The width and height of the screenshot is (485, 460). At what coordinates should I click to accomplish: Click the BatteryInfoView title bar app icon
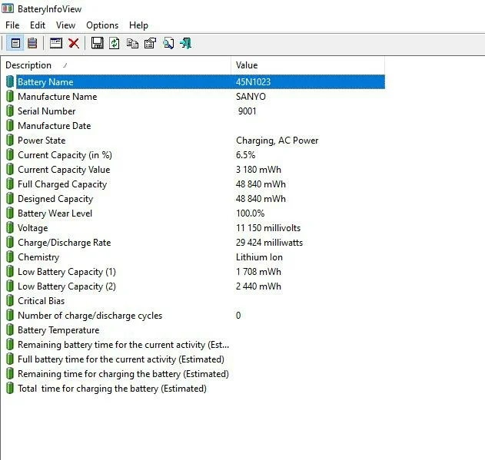[8, 8]
